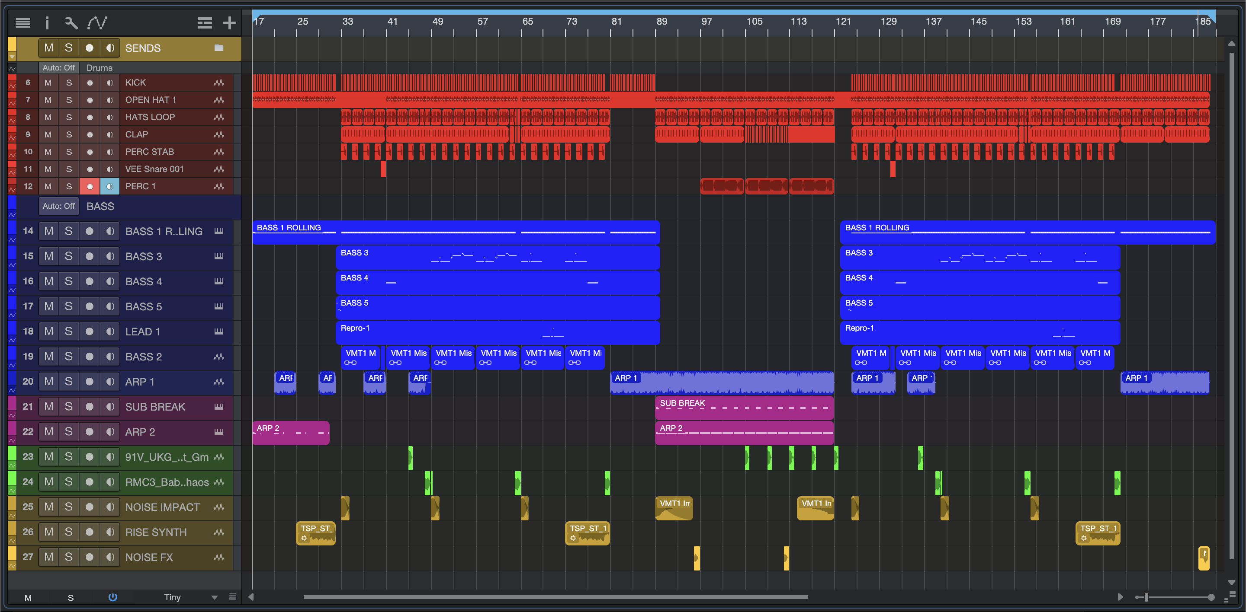
Task: Open the Inspector info icon
Action: 47,23
